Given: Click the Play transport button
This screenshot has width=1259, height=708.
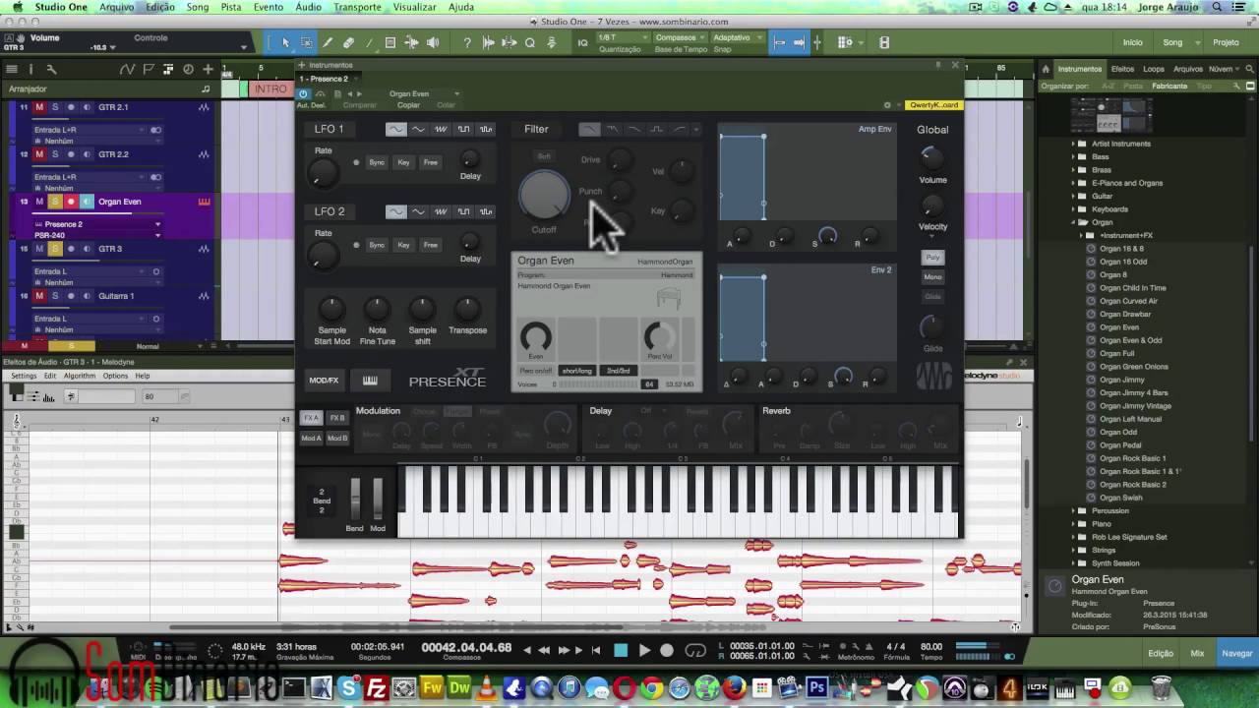Looking at the screenshot, I should coord(644,650).
